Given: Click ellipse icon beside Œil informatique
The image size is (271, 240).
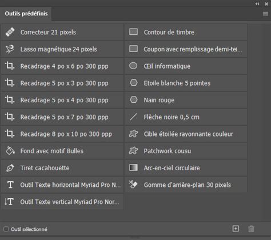Looking at the screenshot, I should (x=133, y=66).
